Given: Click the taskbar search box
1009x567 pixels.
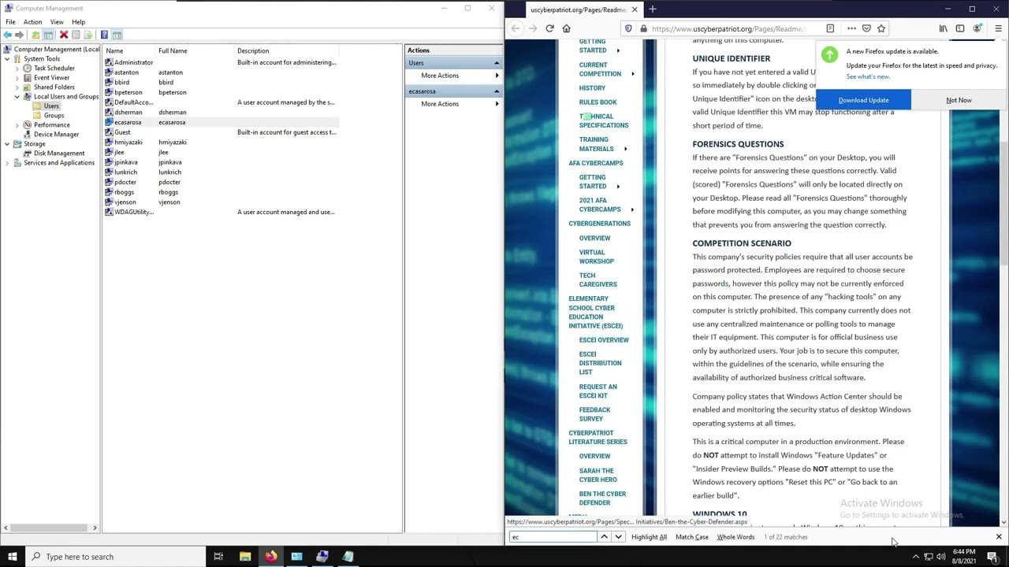Looking at the screenshot, I should [x=114, y=557].
